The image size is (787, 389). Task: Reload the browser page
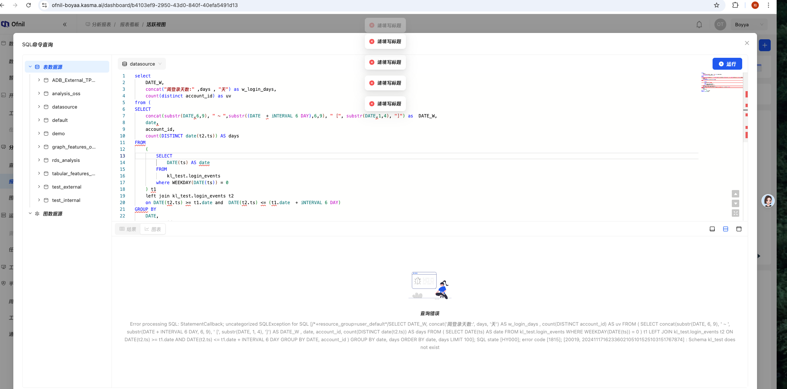tap(29, 5)
